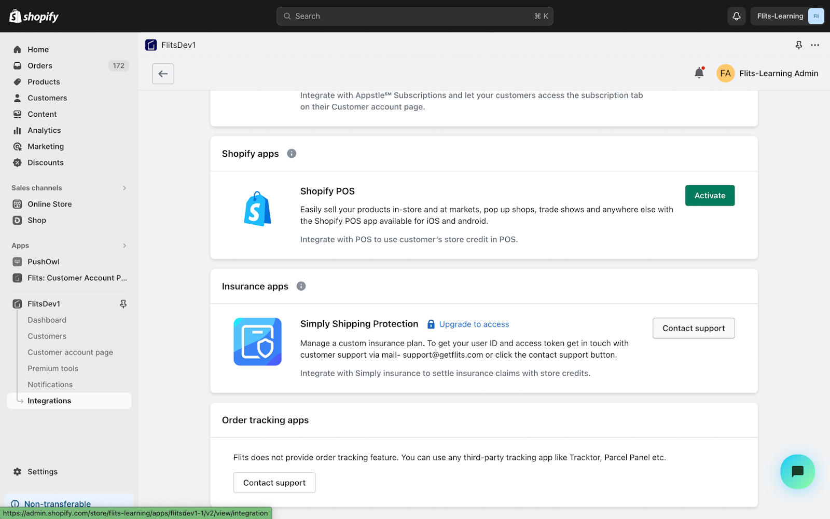The image size is (830, 519).
Task: Click the Discounts badge icon
Action: tap(17, 162)
